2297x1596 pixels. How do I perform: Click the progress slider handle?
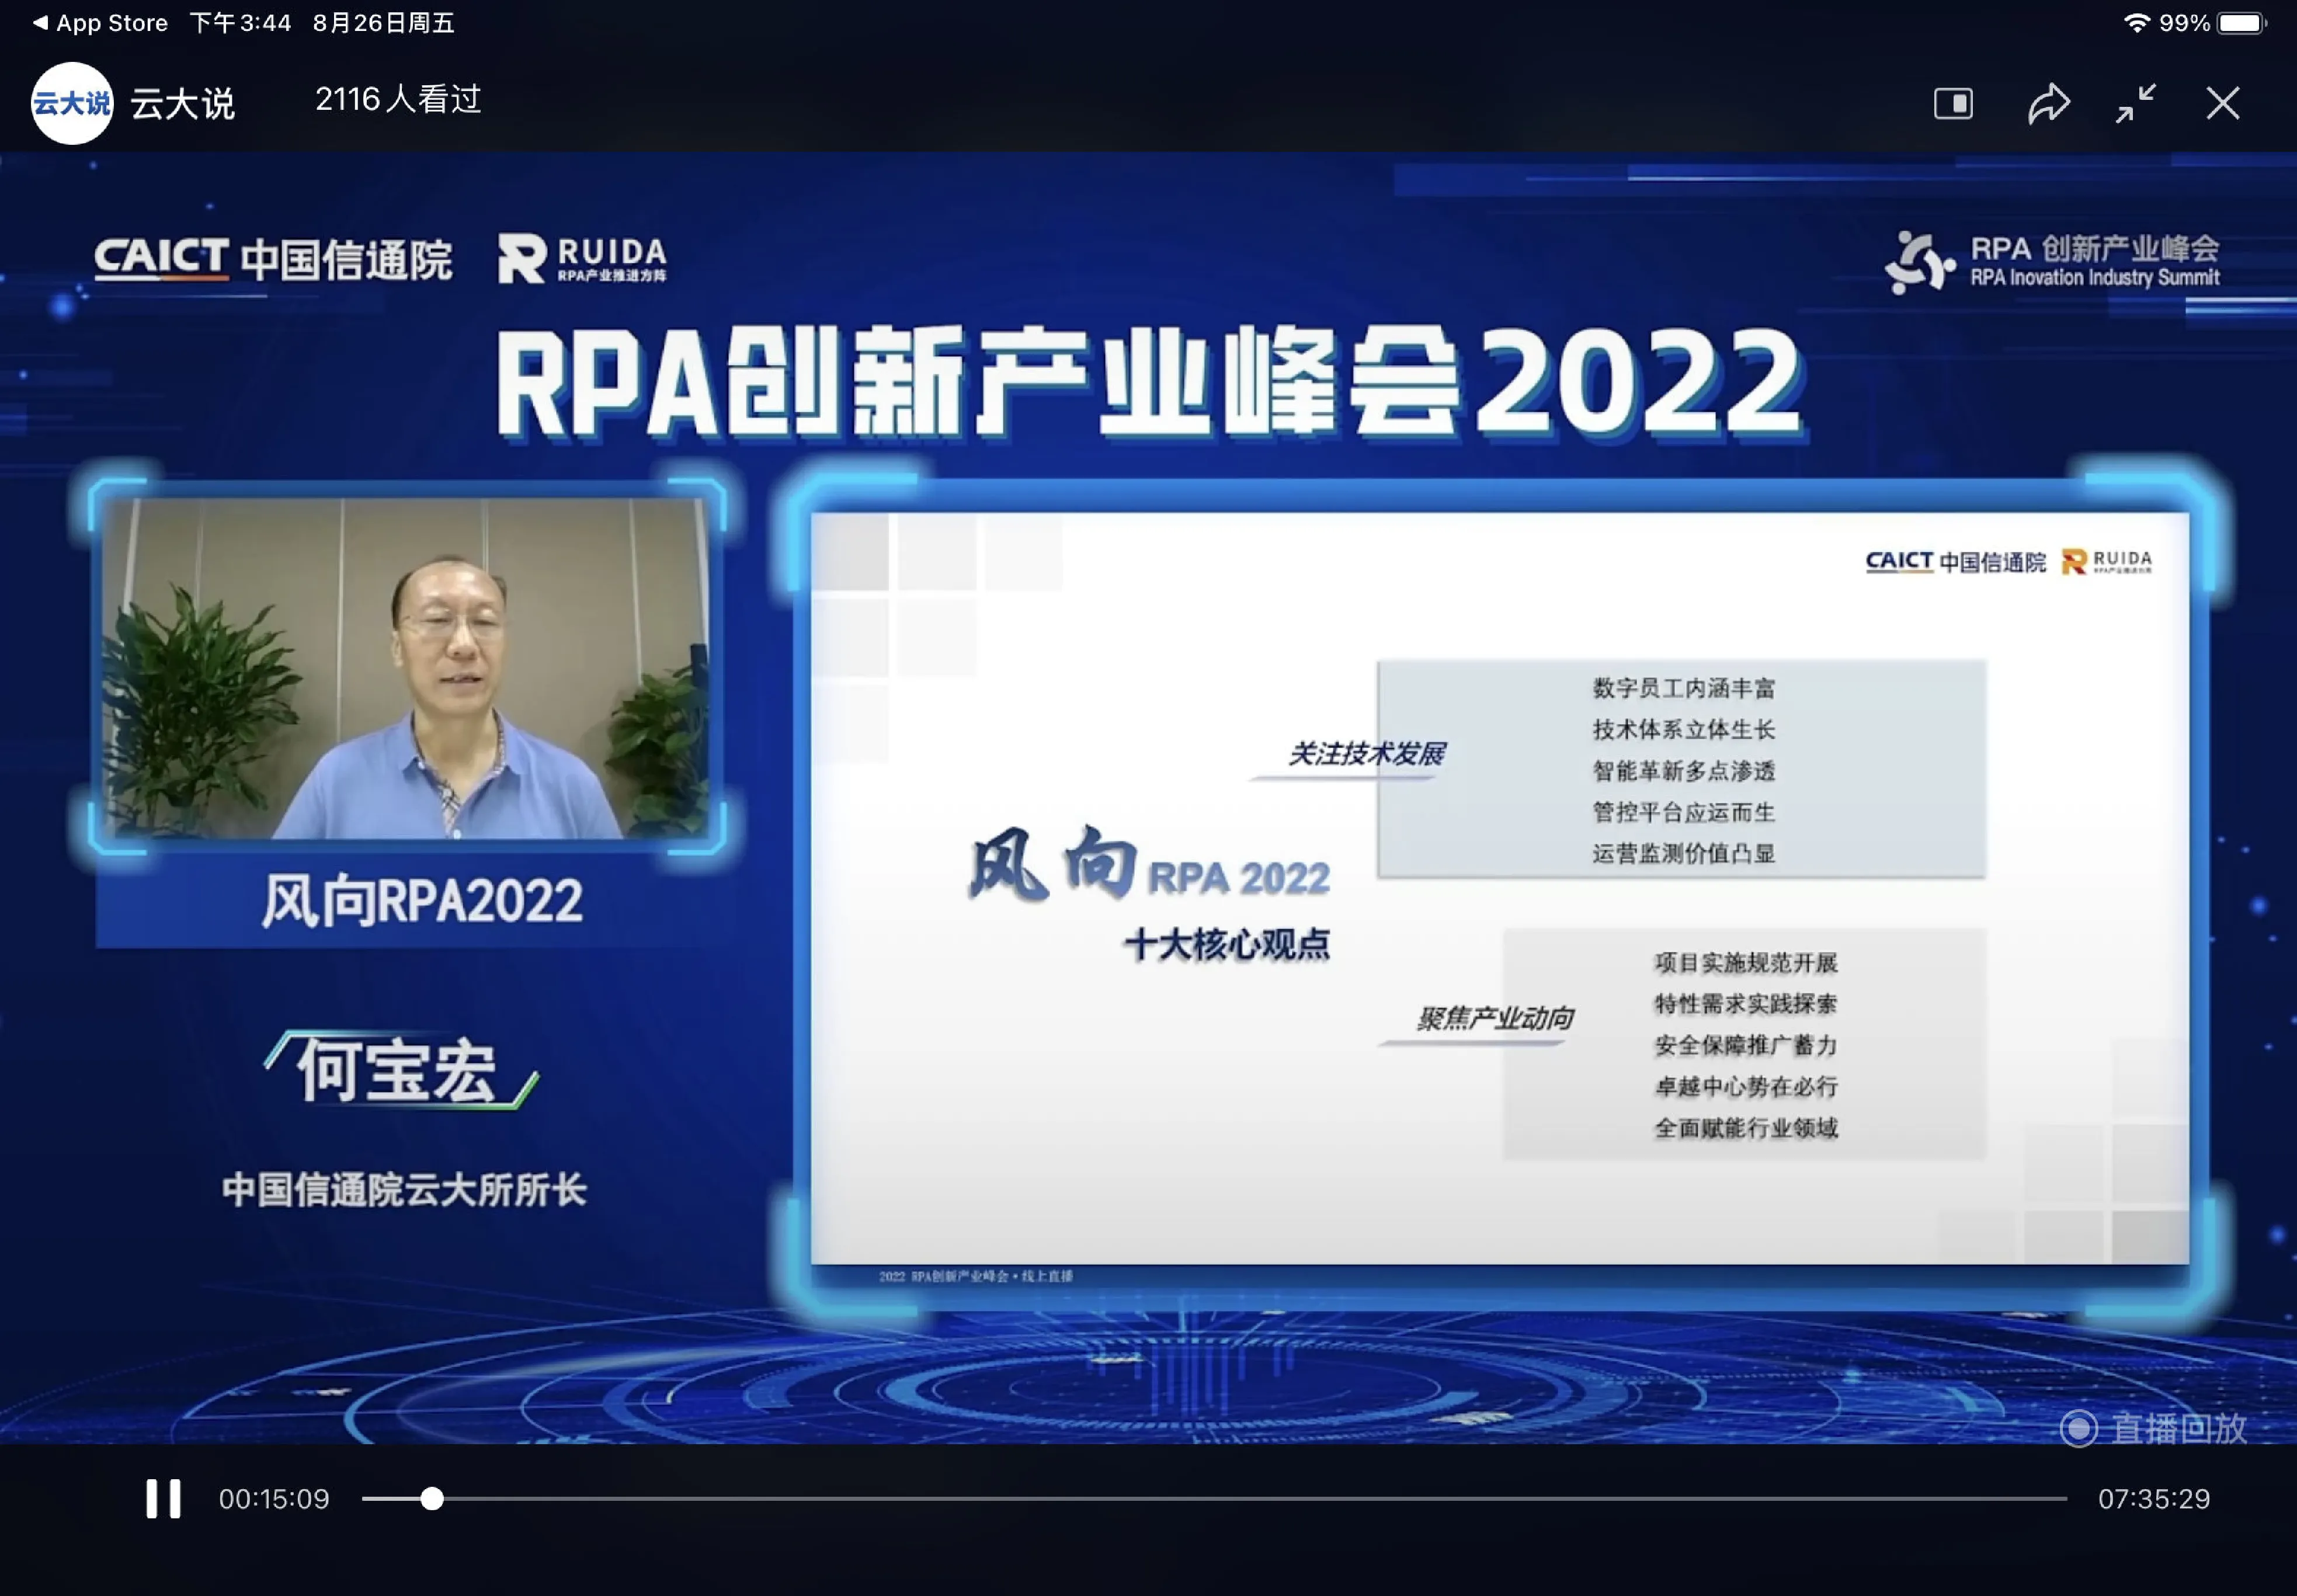(431, 1498)
